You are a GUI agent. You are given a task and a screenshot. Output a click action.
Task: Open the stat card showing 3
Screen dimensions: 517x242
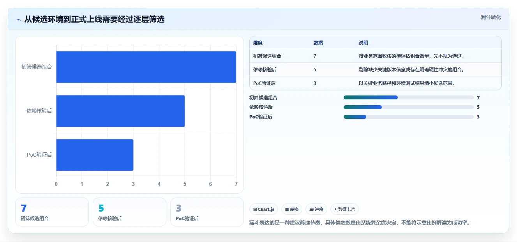[x=207, y=212]
